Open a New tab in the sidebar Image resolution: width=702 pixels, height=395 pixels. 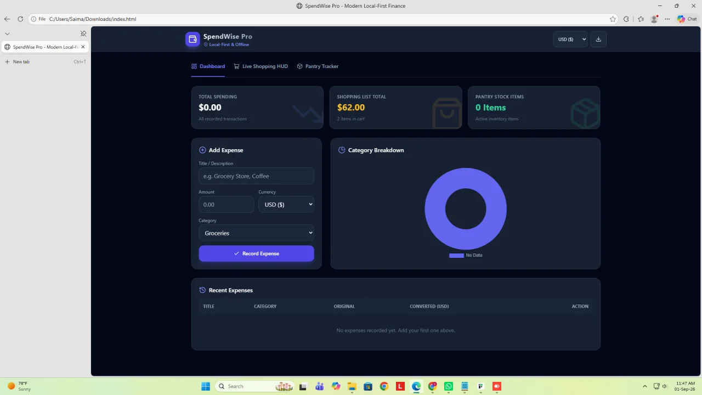pyautogui.click(x=45, y=62)
